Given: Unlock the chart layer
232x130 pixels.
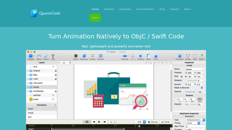Looking at the screenshot, I should [x=56, y=79].
